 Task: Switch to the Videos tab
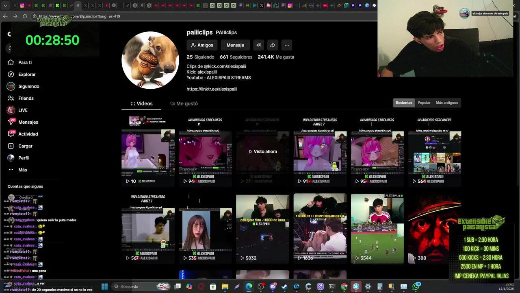141,103
